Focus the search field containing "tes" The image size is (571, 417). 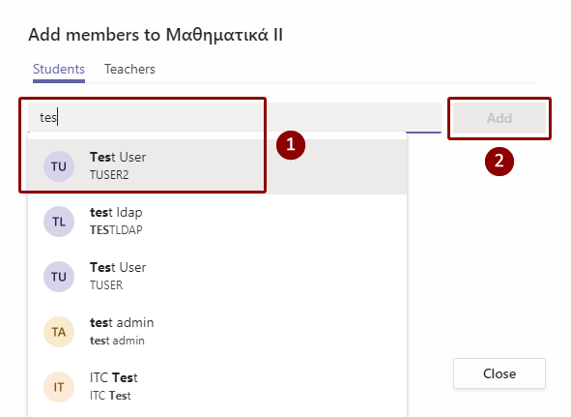[x=235, y=117]
